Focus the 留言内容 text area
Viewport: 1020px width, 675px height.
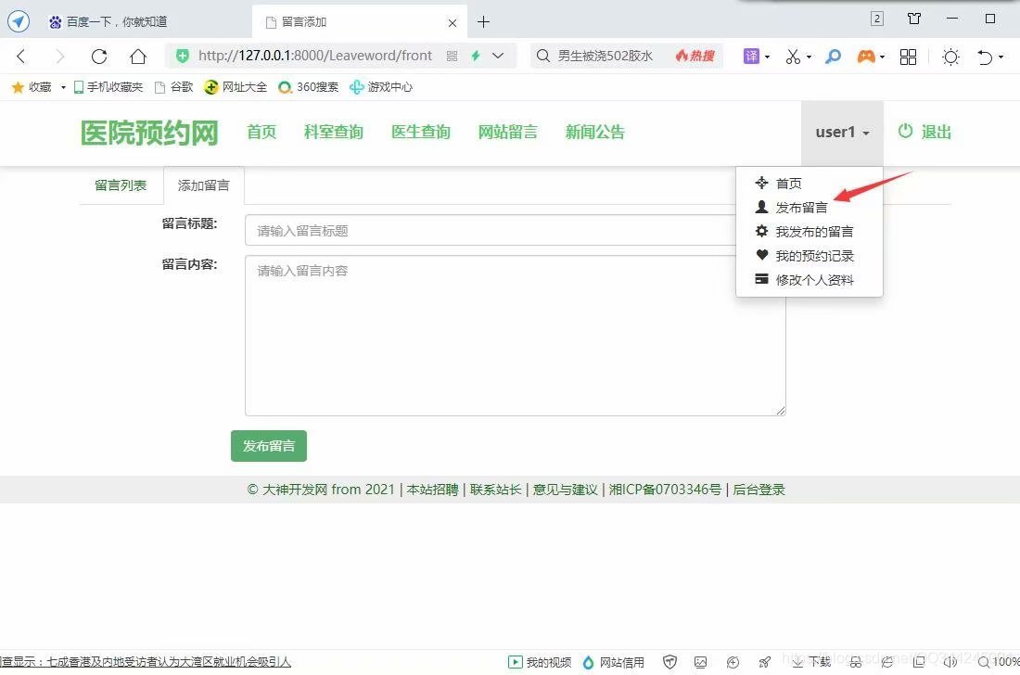point(516,336)
